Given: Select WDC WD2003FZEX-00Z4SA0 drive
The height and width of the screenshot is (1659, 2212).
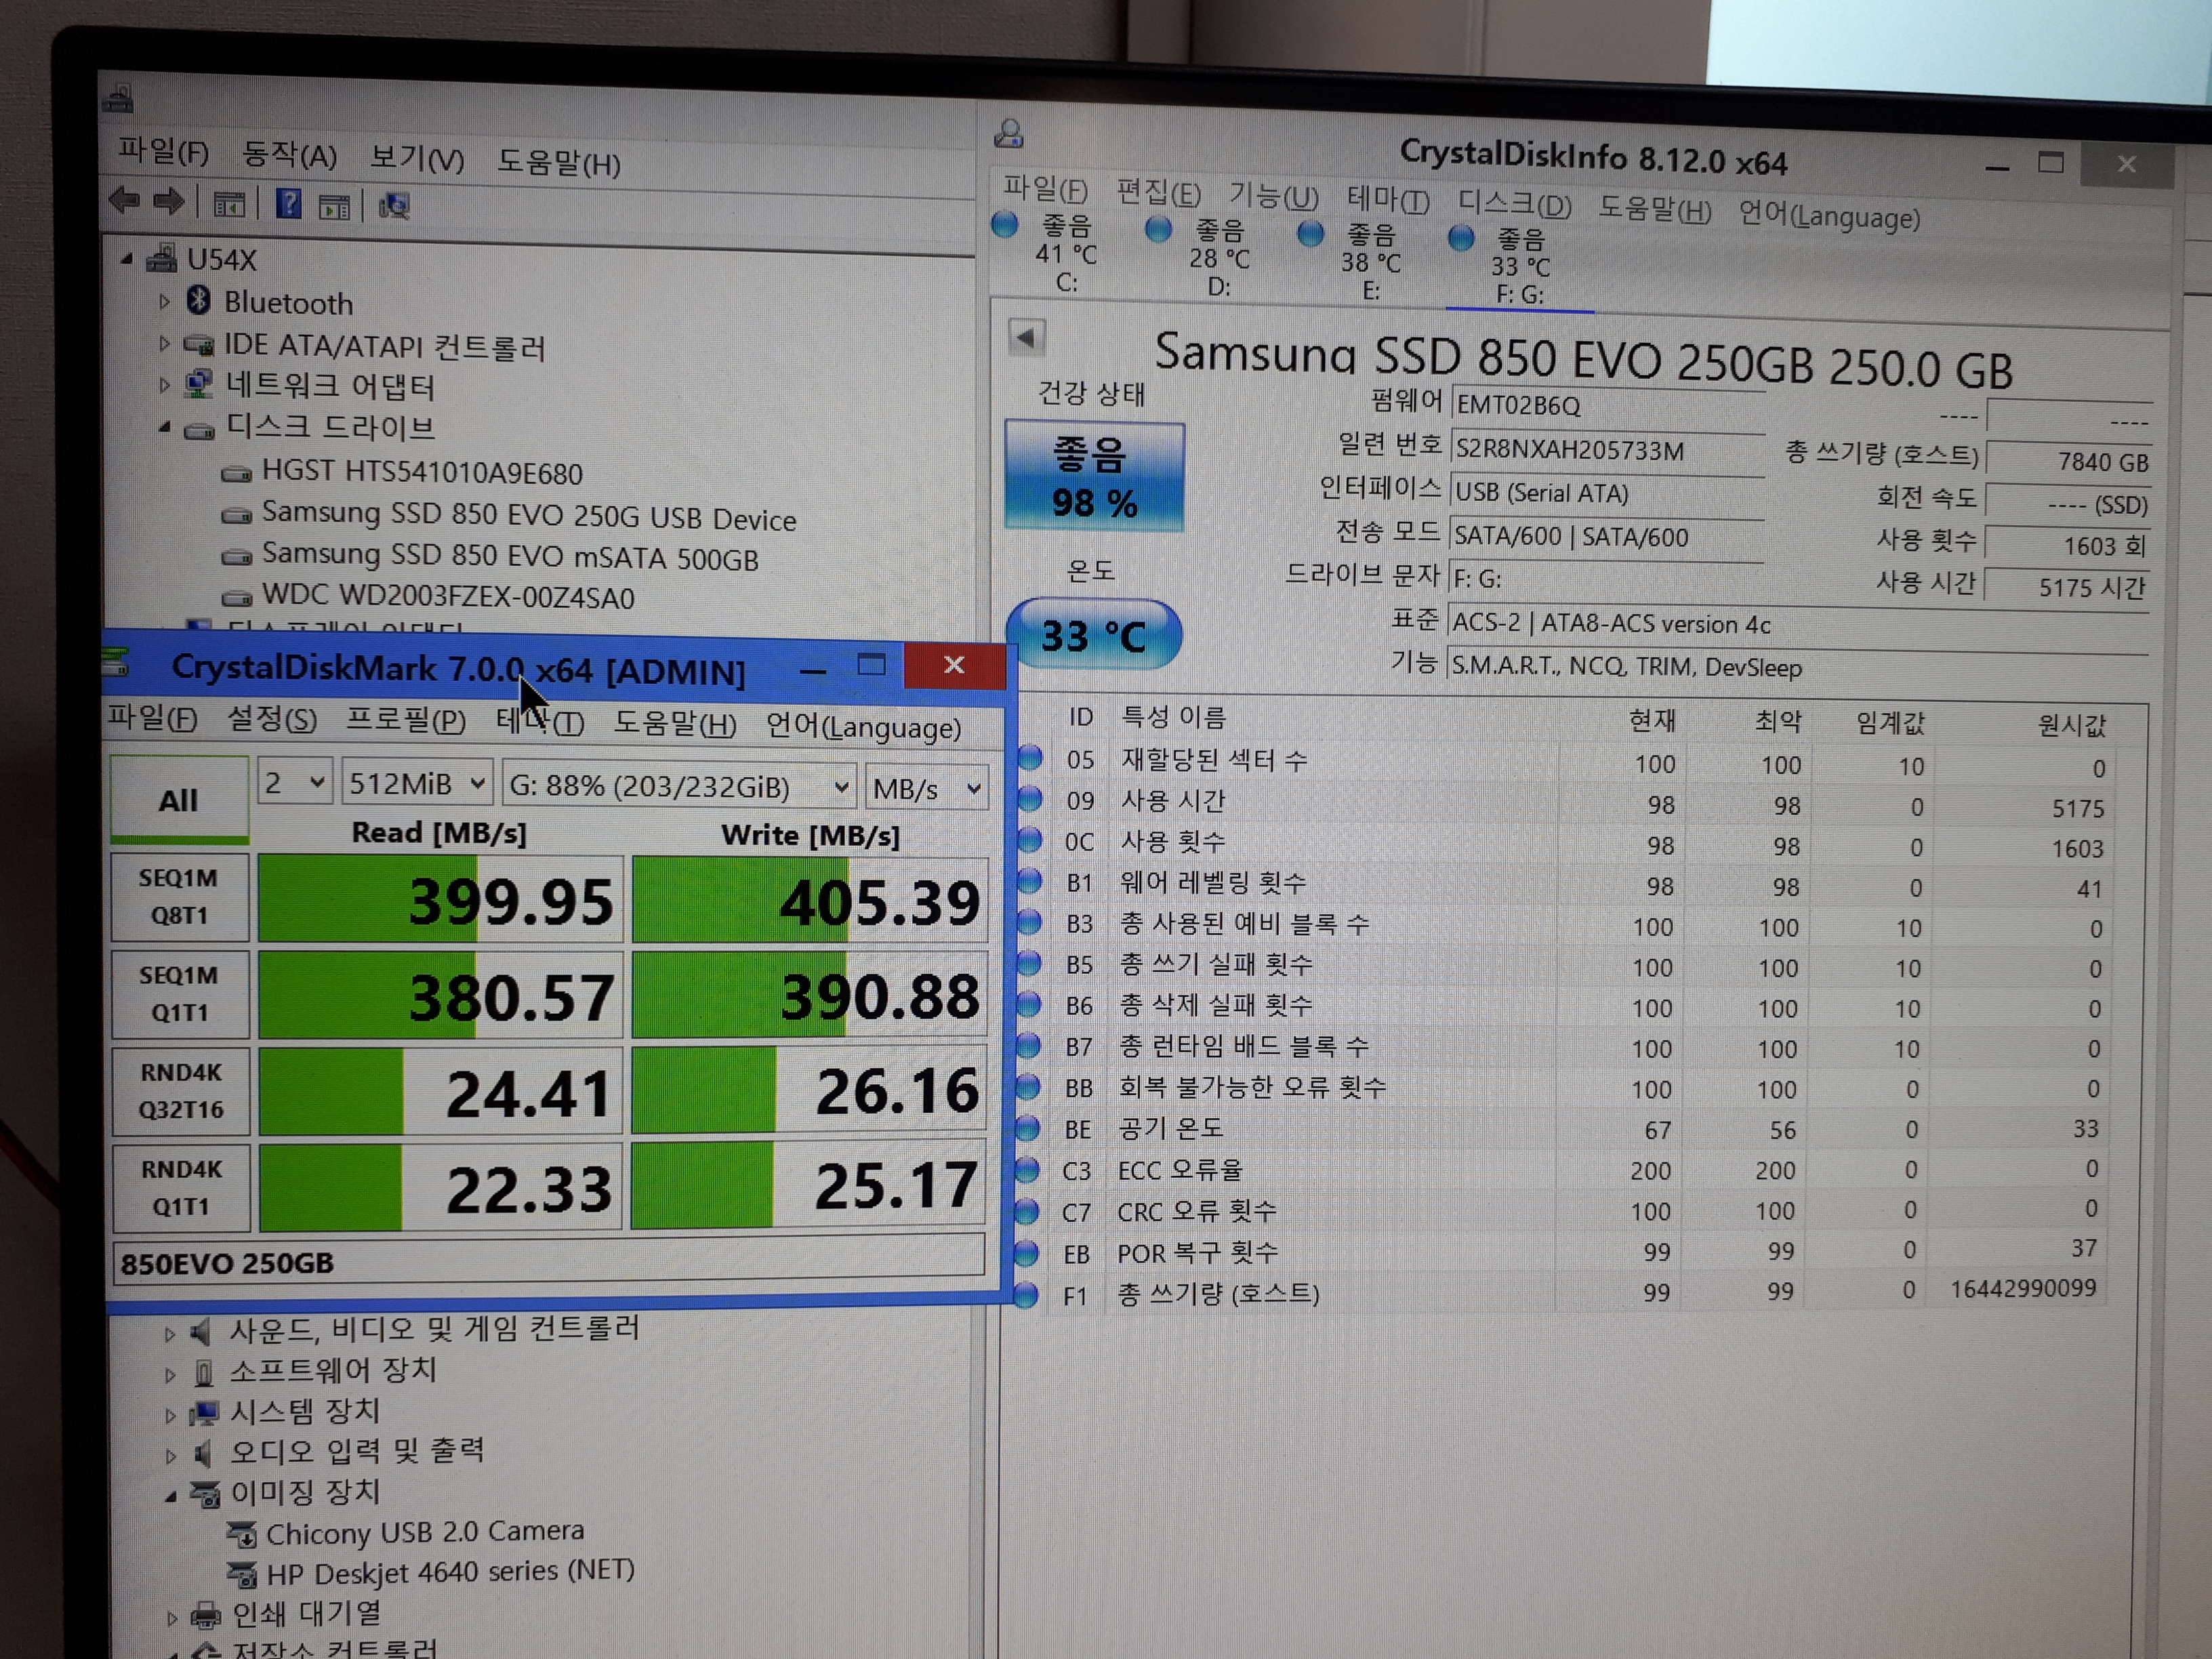Looking at the screenshot, I should point(448,596).
